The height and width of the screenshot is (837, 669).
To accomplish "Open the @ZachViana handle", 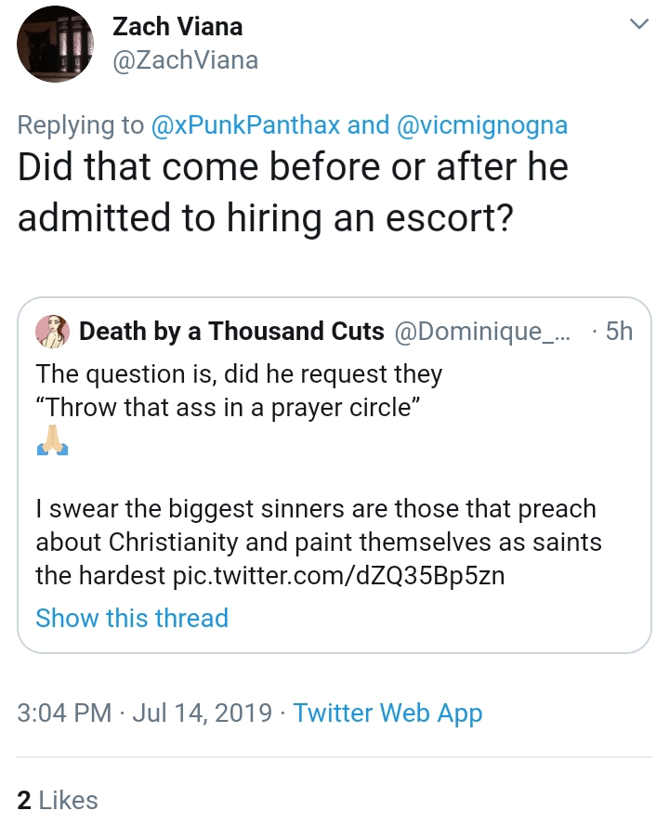I will pos(185,59).
